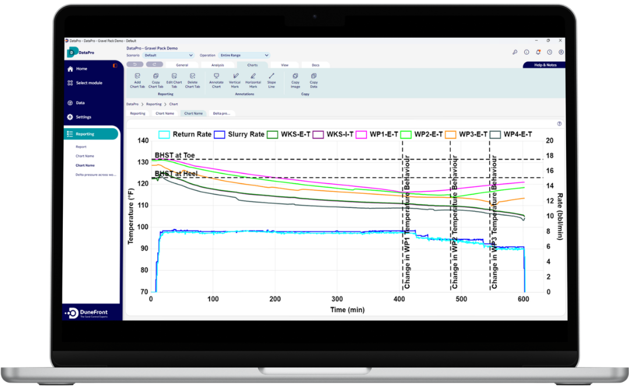Click the Delete Chart Tab icon
This screenshot has height=389, width=629.
(193, 76)
